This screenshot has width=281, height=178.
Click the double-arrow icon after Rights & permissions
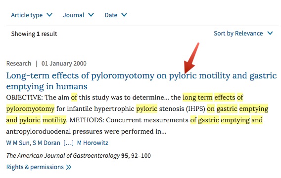69,167
